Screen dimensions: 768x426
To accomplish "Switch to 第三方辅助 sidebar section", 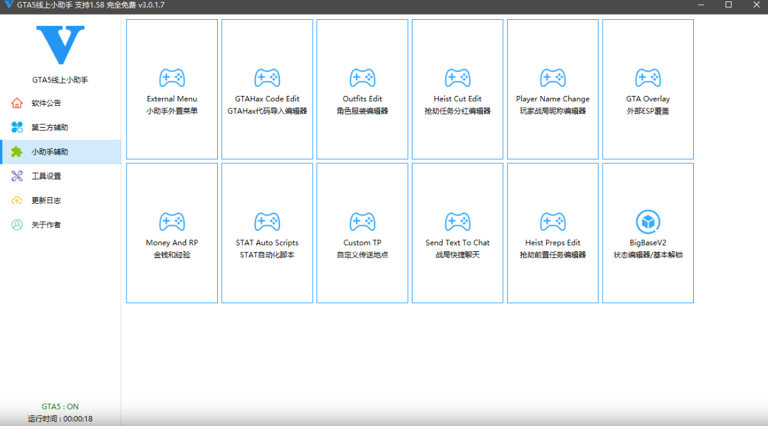I will (50, 128).
